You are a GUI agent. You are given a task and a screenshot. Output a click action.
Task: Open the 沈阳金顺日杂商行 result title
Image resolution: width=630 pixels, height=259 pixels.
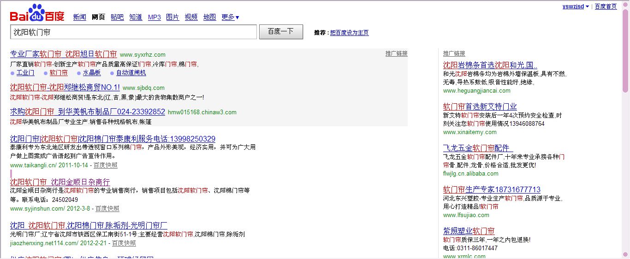point(60,182)
